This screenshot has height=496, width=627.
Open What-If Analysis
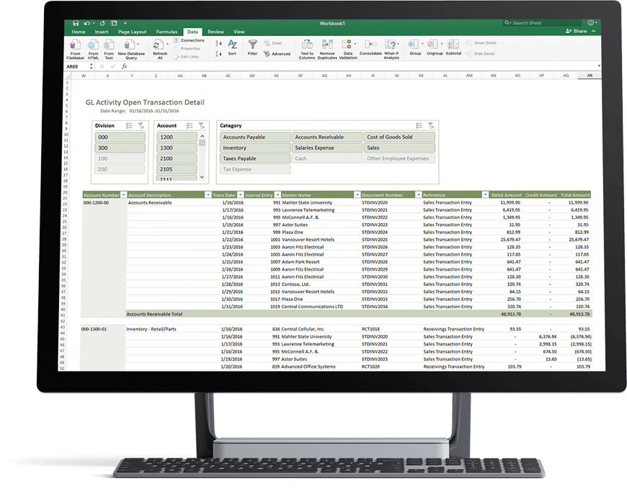[x=391, y=45]
